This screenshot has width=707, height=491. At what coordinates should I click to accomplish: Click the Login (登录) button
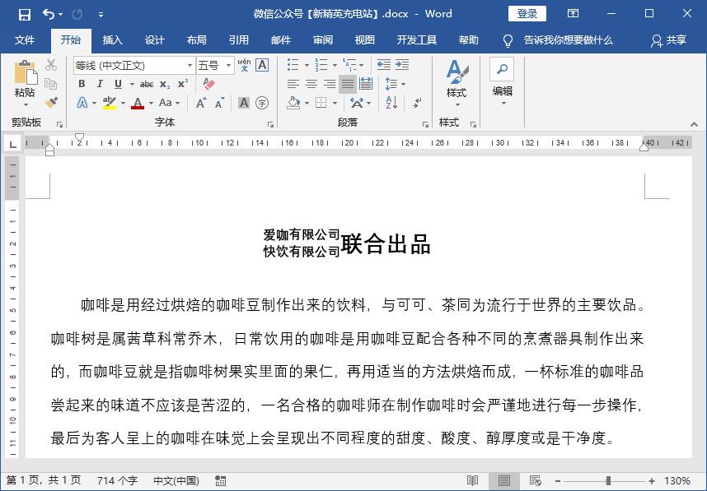tap(527, 14)
